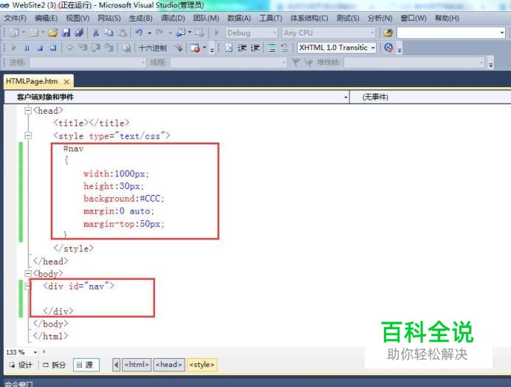Screen dimensions: 511x387
Task: Click the Step Out icon
Action: pyautogui.click(x=109, y=48)
